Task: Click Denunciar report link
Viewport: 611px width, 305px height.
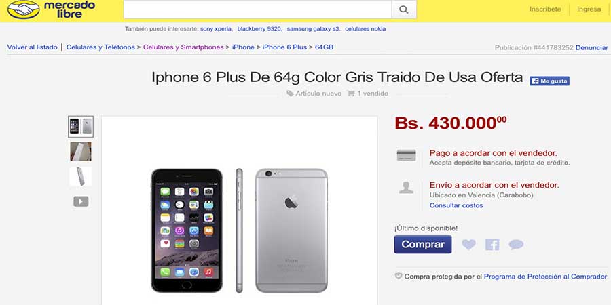Action: [591, 48]
